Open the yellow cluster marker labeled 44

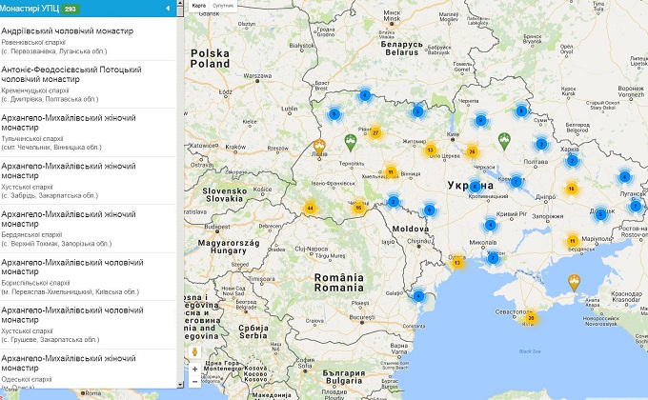(310, 208)
